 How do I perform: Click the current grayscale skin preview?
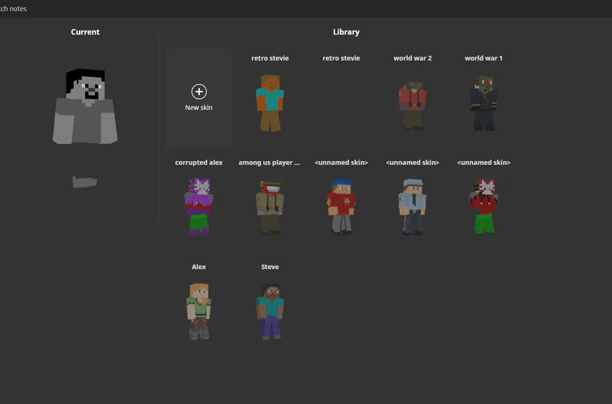[85, 128]
